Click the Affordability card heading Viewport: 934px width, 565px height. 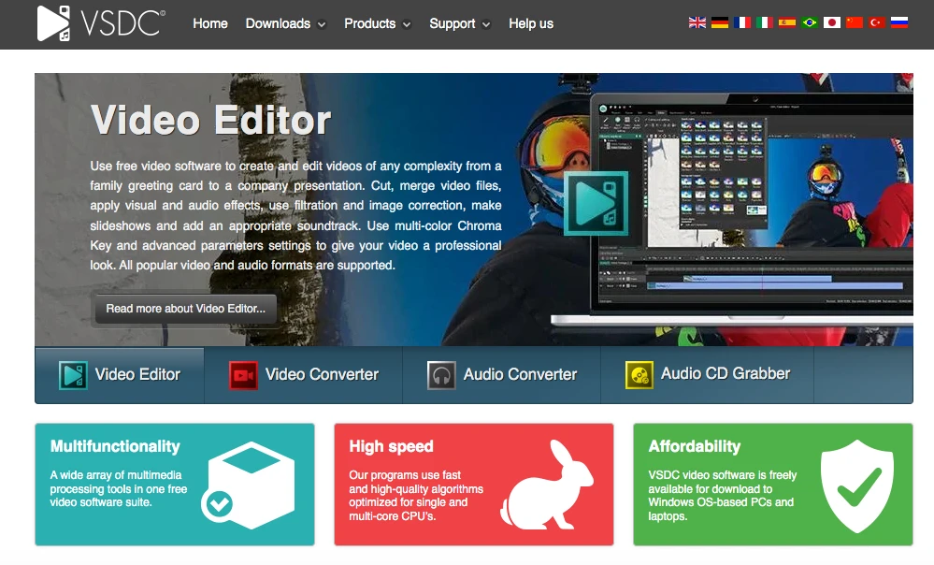click(x=695, y=446)
